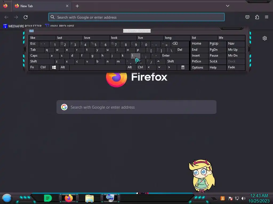The width and height of the screenshot is (273, 204).
Task: Click the Enter key on keyboard
Action: [175, 56]
